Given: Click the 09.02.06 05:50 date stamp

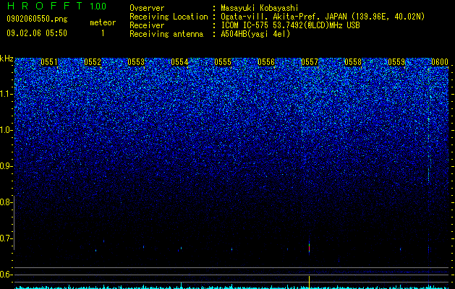Looking at the screenshot, I should (x=37, y=33).
